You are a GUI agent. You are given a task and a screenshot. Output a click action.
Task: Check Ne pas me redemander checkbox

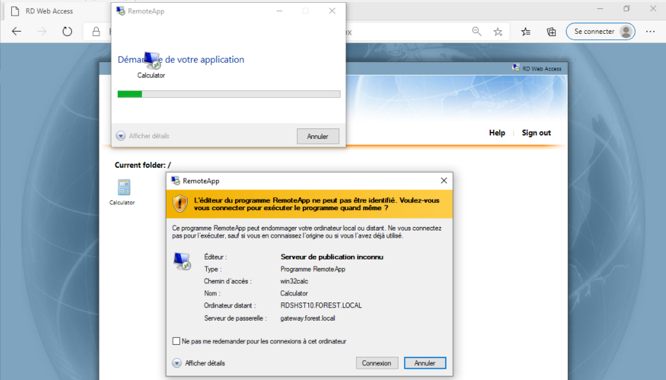(x=176, y=341)
